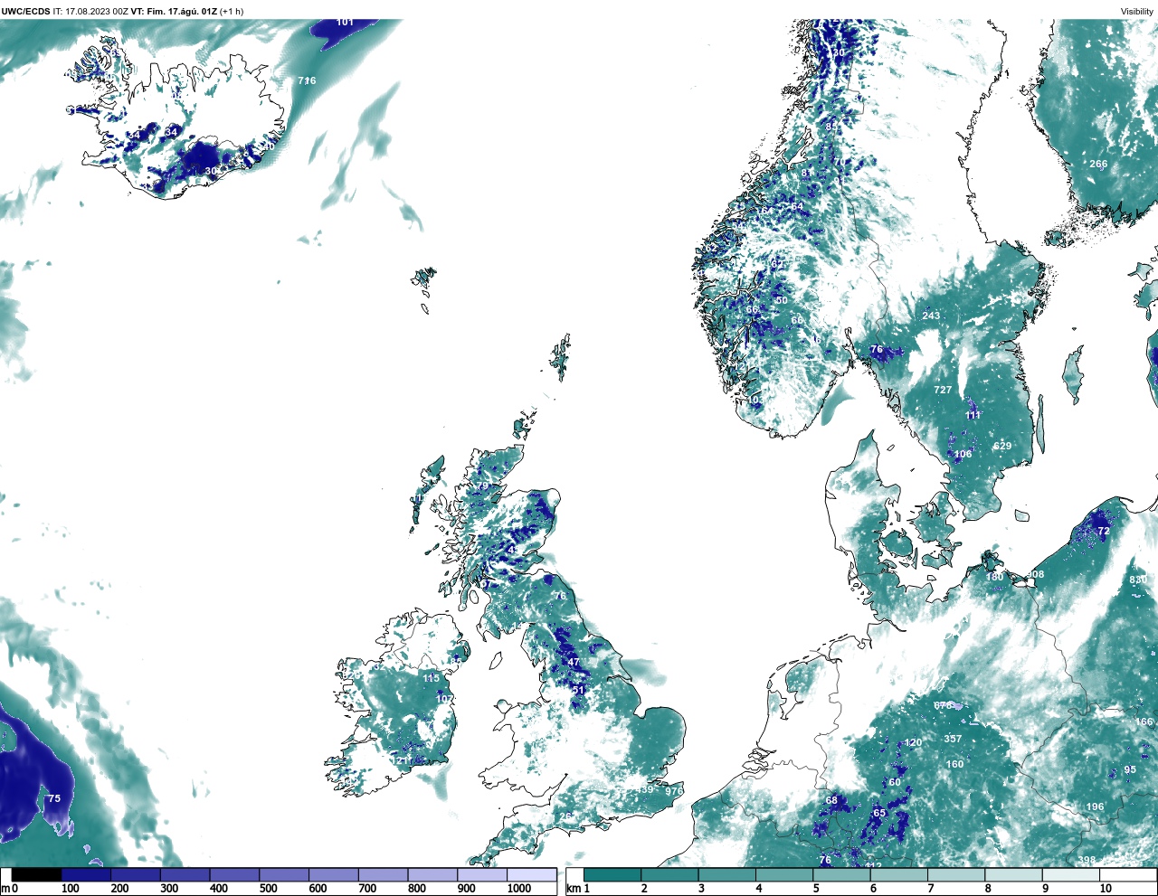Click the '47' value in northern England
Image resolution: width=1158 pixels, height=896 pixels.
tap(574, 662)
